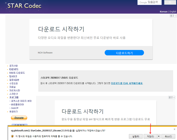
Task: Switch site language to English
Action: [173, 12]
